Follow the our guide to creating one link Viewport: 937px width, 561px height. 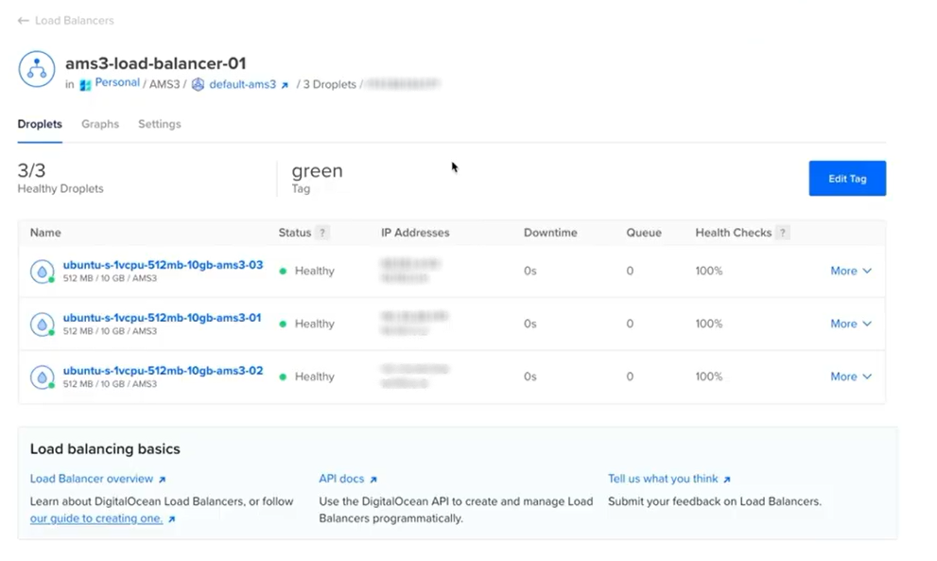[x=96, y=518]
